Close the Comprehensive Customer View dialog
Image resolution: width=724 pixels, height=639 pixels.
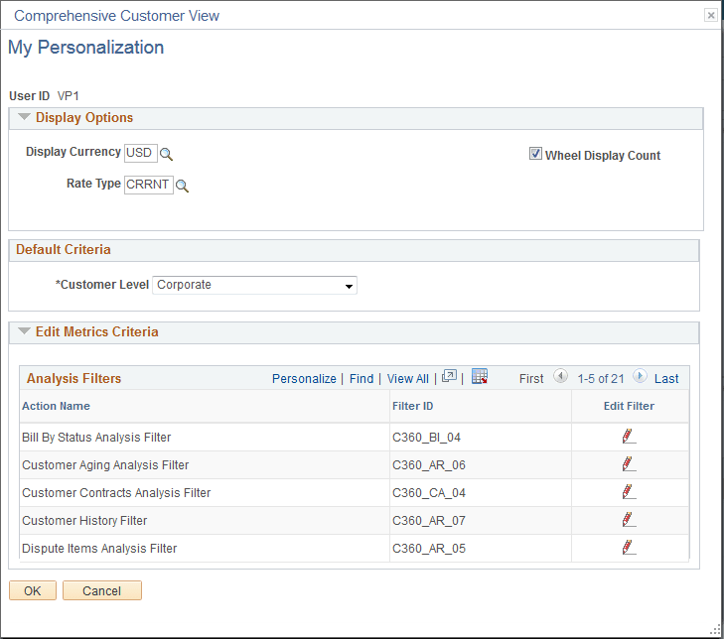711,16
